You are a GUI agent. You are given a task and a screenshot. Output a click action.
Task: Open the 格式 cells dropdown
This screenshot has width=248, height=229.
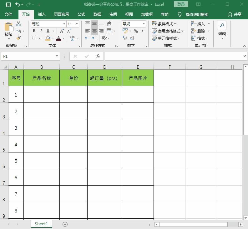tap(200, 38)
